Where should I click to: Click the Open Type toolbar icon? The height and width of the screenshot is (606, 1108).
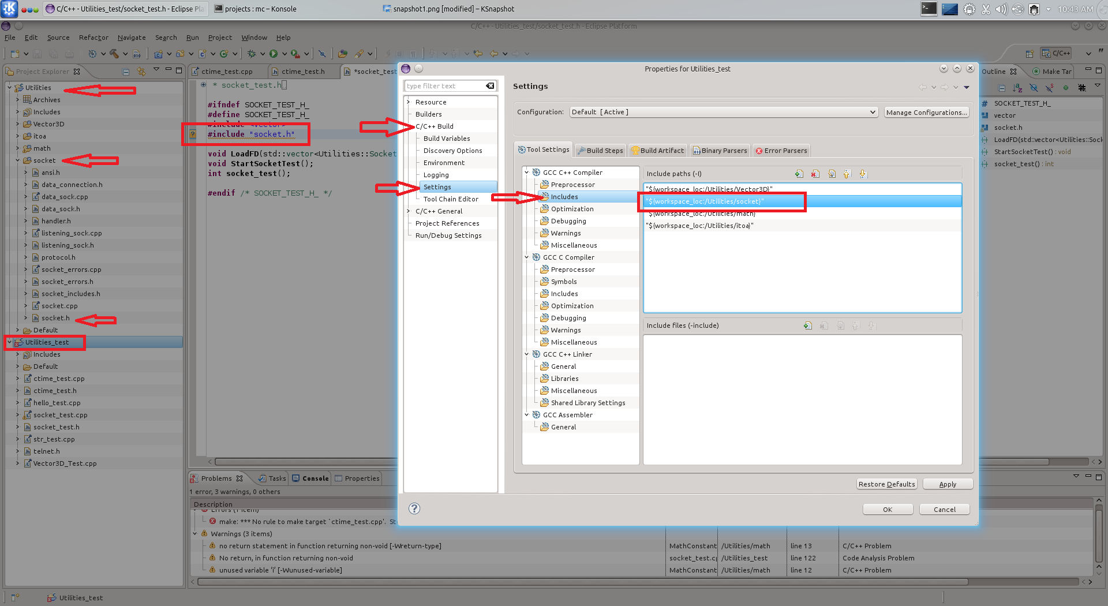pos(342,54)
